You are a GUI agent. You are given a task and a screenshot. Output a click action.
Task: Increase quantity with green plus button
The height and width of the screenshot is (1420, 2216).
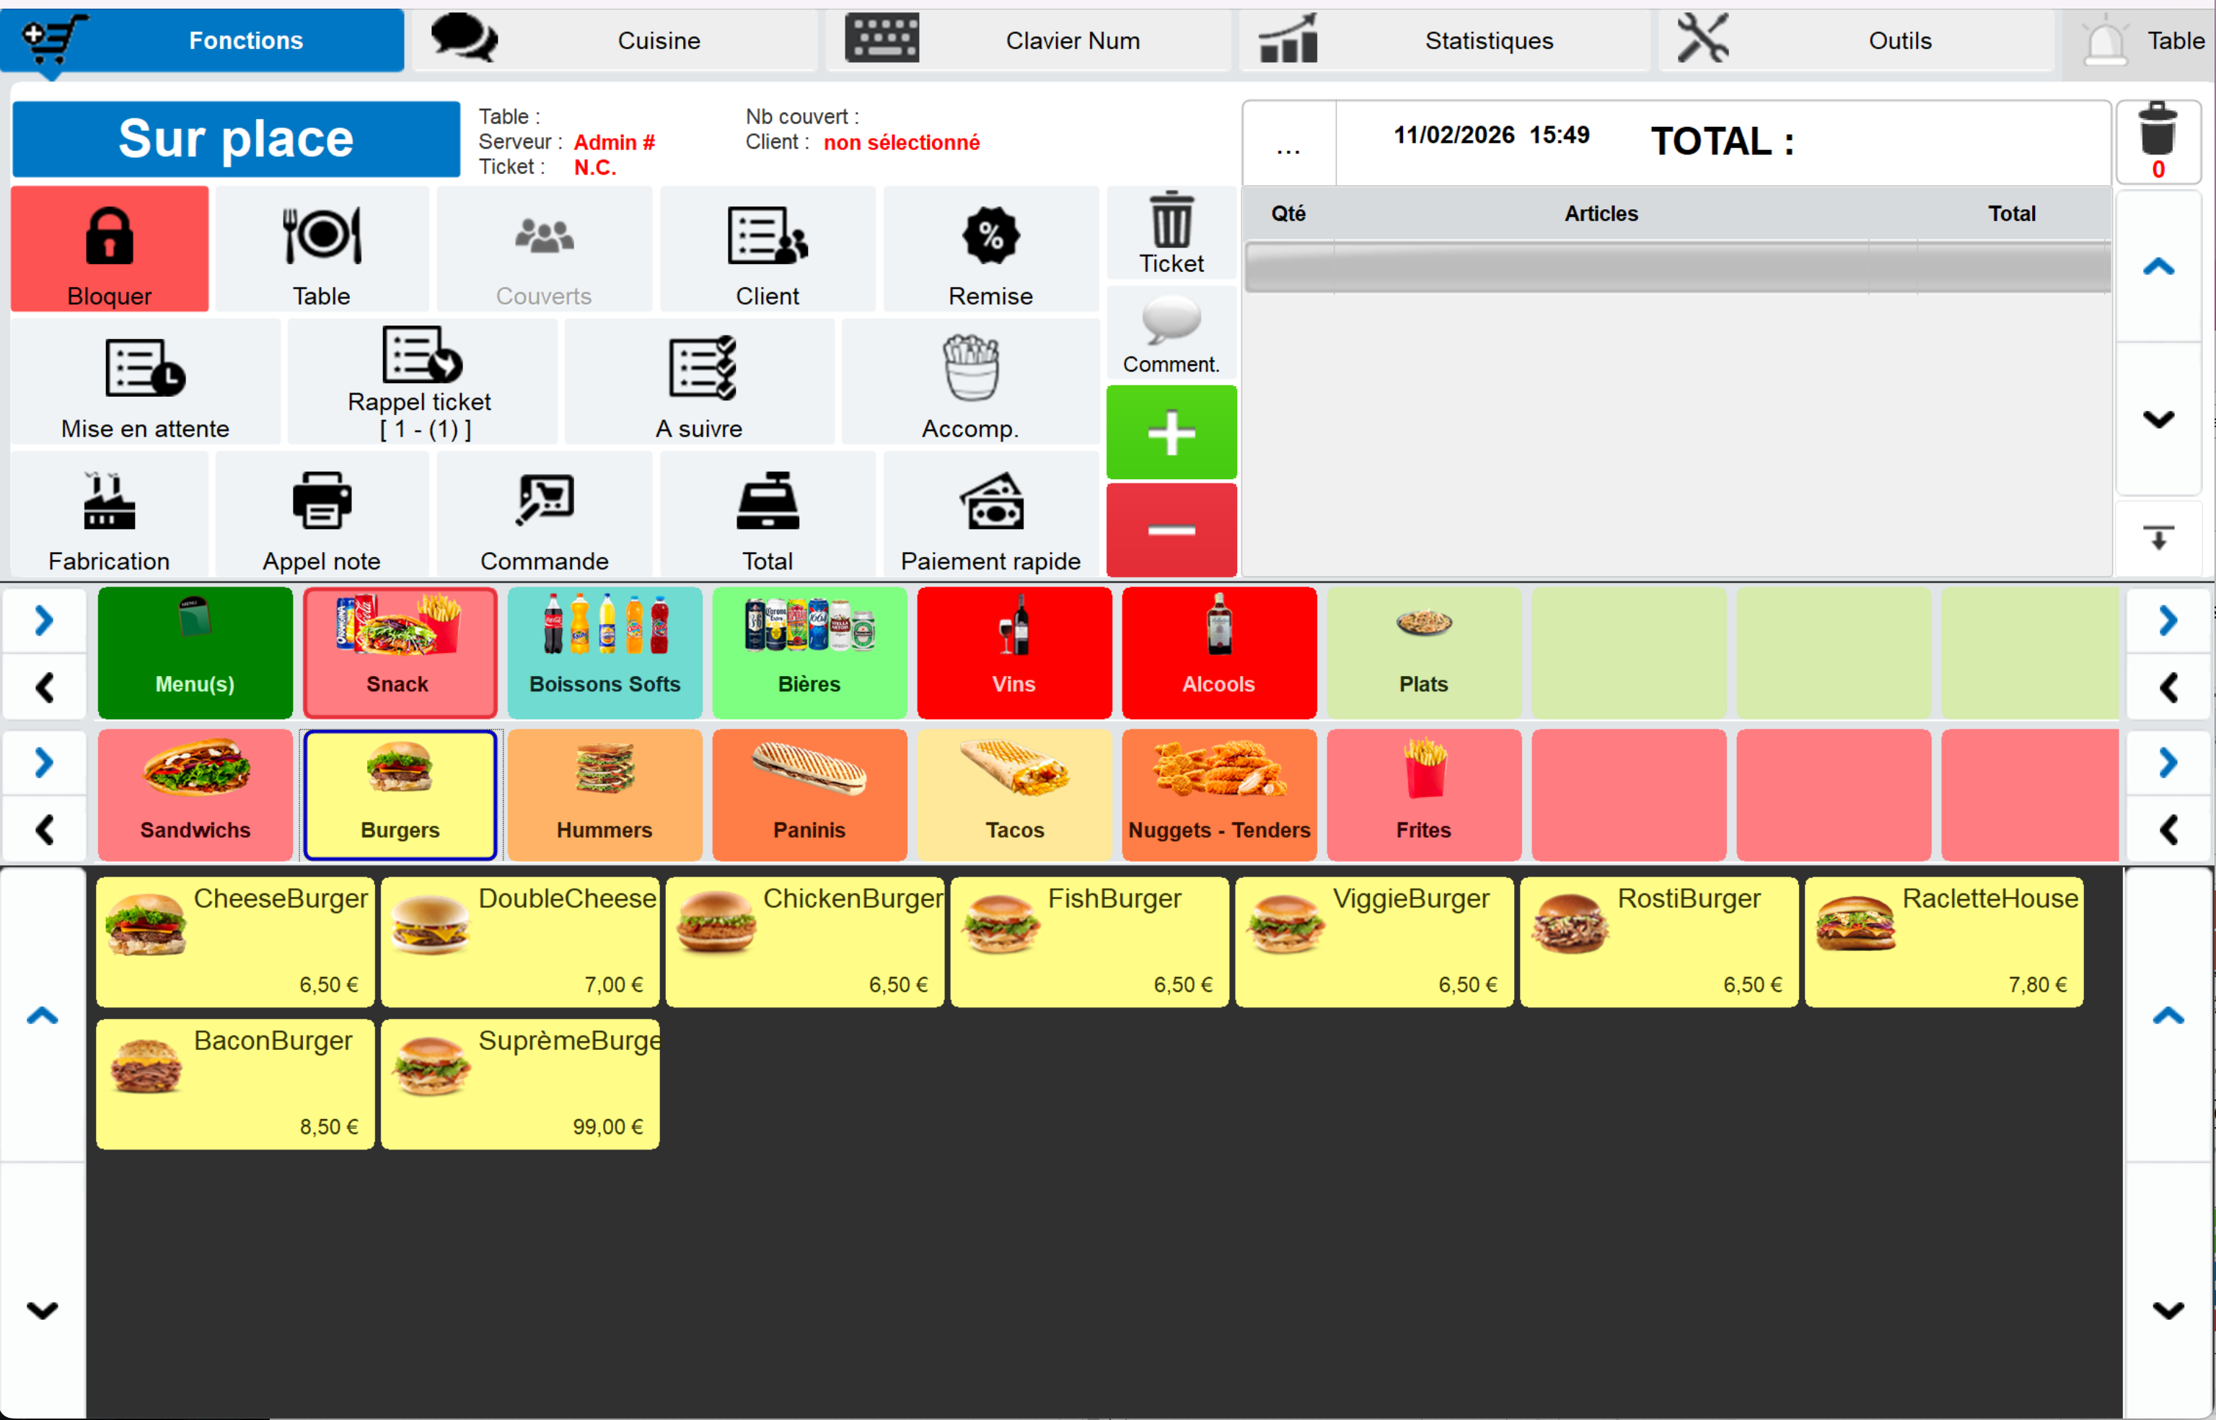(1171, 432)
